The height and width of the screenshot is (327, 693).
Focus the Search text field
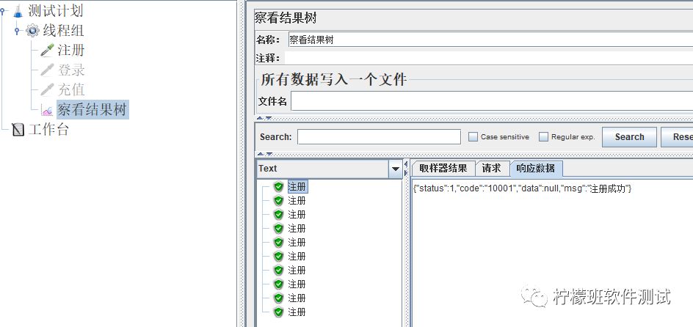coord(380,137)
